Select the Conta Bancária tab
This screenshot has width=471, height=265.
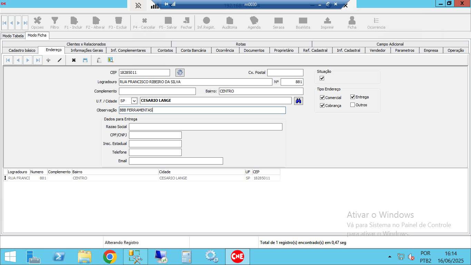click(x=193, y=50)
